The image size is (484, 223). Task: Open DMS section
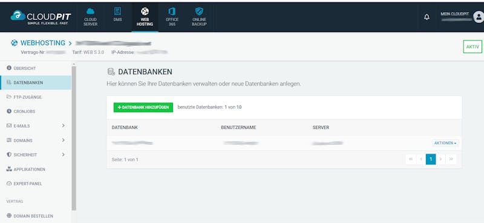[x=117, y=14]
